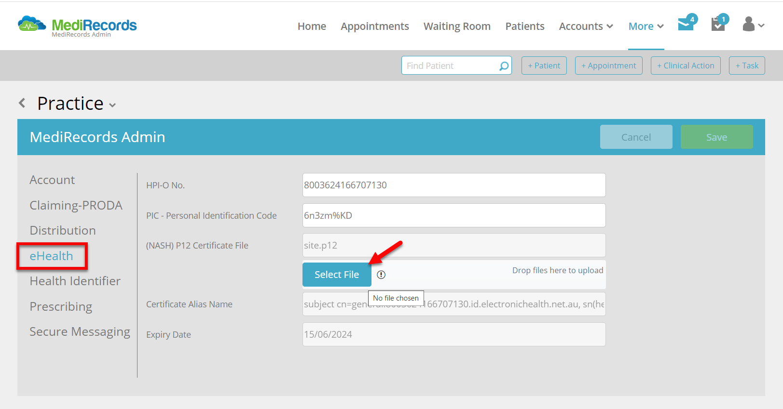Viewport: 783px width, 409px height.
Task: Cancel the practice settings changes
Action: pyautogui.click(x=636, y=137)
